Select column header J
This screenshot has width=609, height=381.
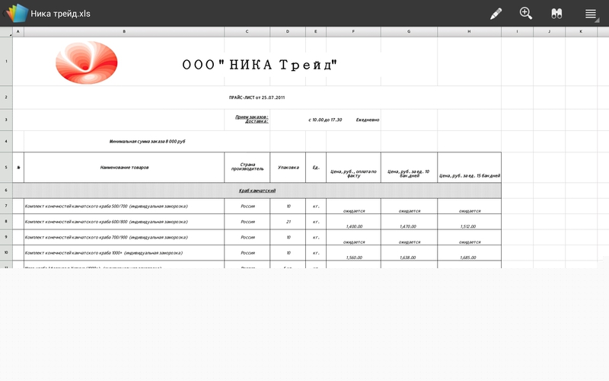coord(549,31)
